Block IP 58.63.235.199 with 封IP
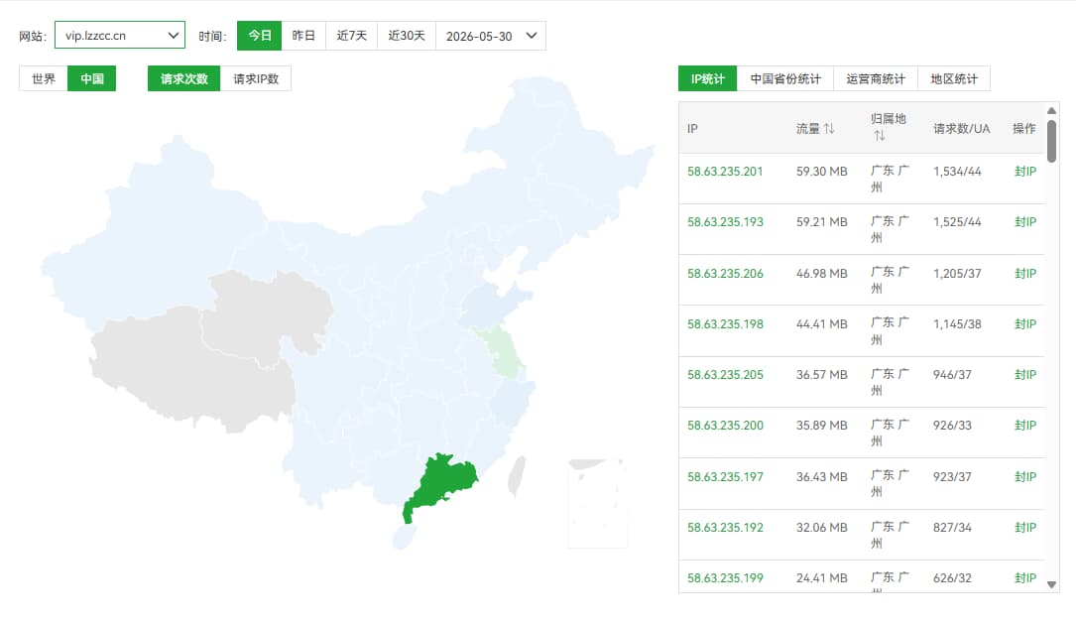Image resolution: width=1076 pixels, height=623 pixels. point(1025,578)
